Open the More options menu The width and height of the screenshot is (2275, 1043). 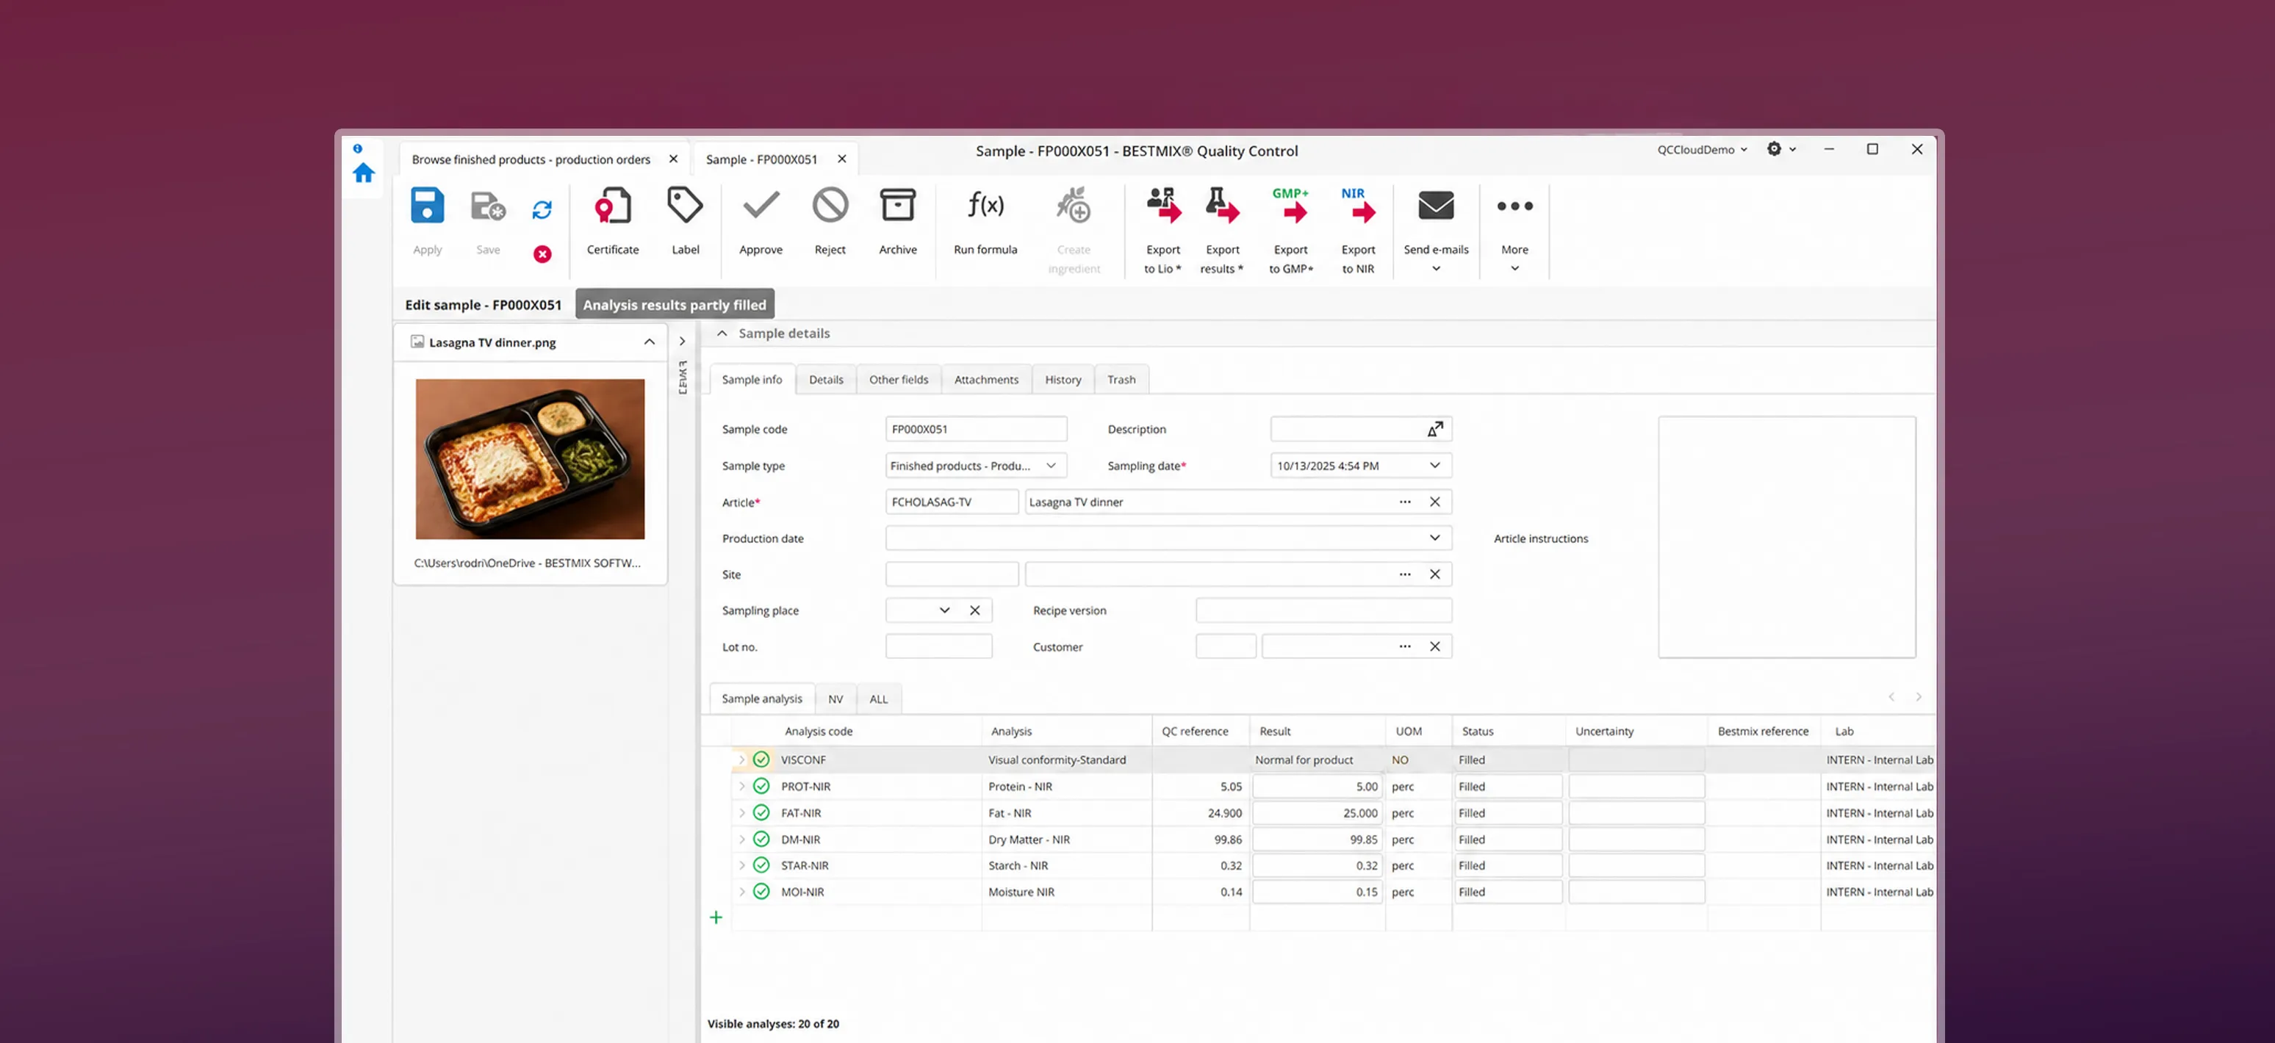click(x=1514, y=230)
